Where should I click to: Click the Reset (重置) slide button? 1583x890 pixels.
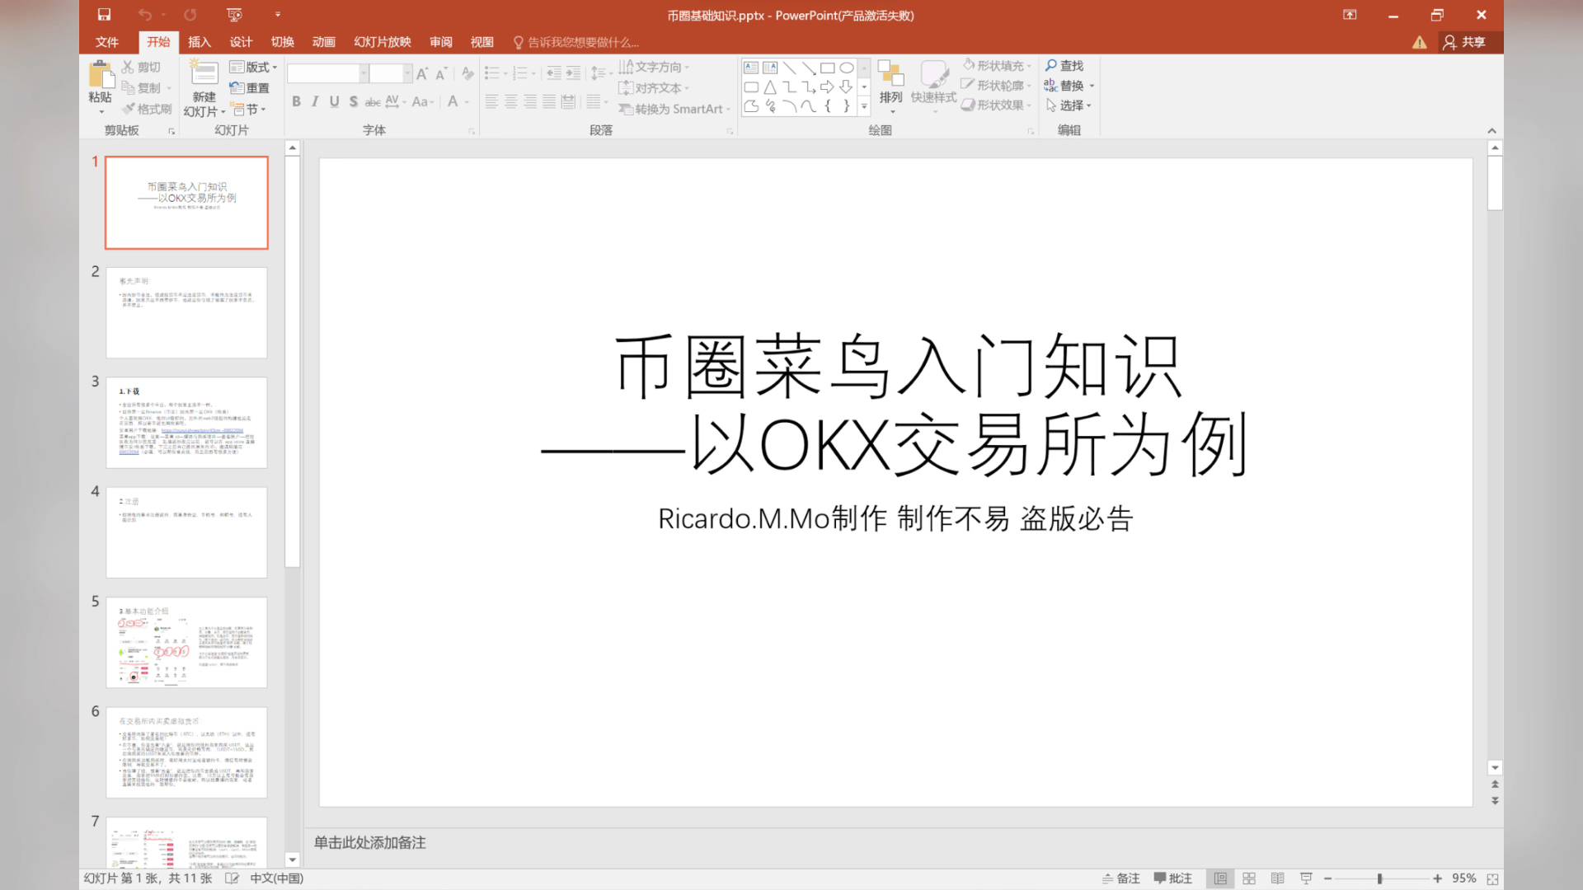point(250,87)
